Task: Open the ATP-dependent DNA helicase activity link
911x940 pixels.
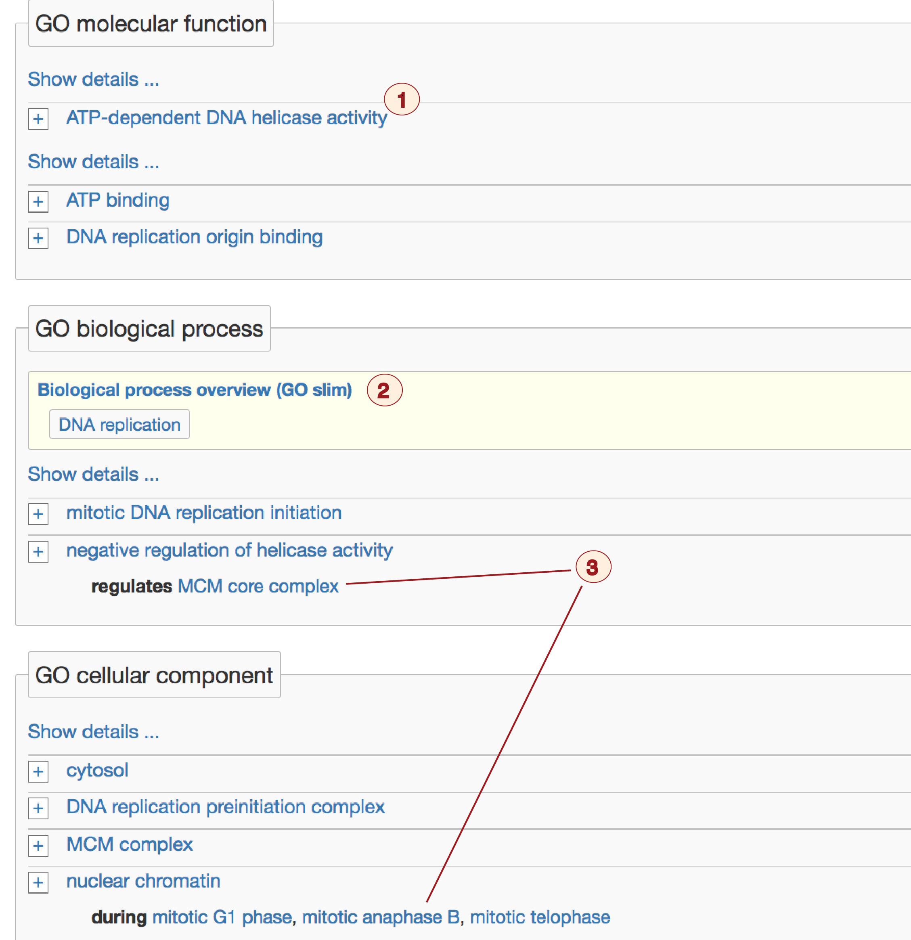Action: [x=226, y=118]
